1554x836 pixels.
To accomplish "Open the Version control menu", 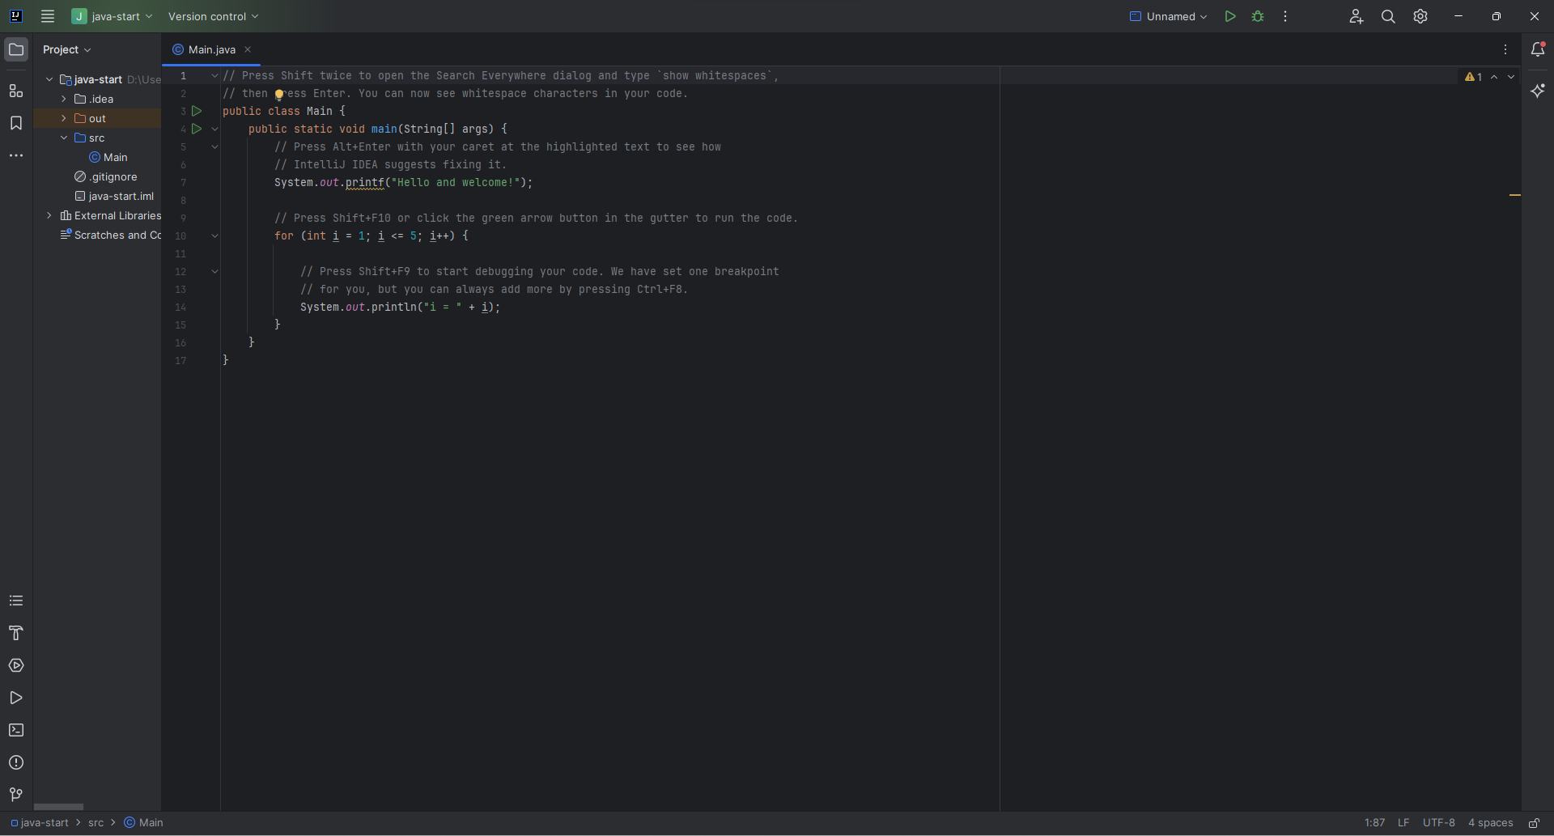I will (x=213, y=16).
